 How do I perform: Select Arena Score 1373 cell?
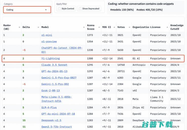pyautogui.click(x=90, y=35)
